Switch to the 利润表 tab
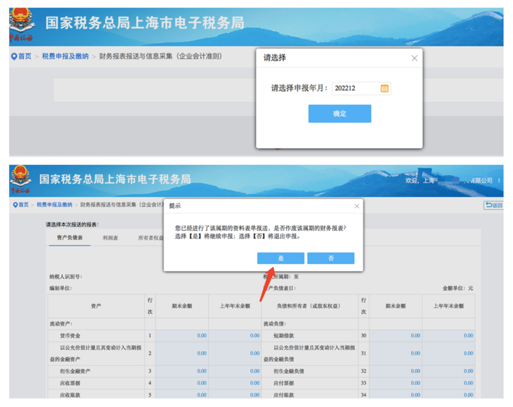This screenshot has width=513, height=407. (110, 238)
